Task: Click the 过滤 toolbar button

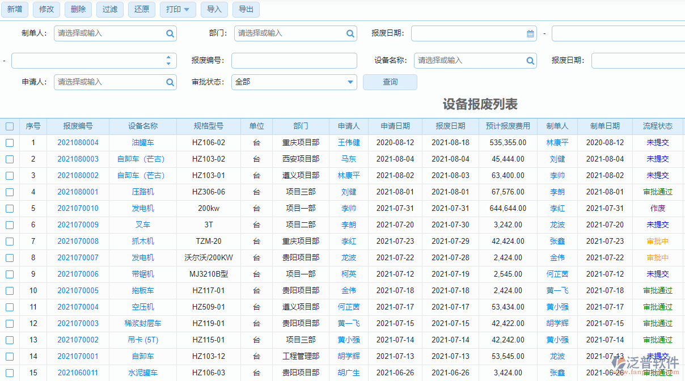Action: click(109, 10)
